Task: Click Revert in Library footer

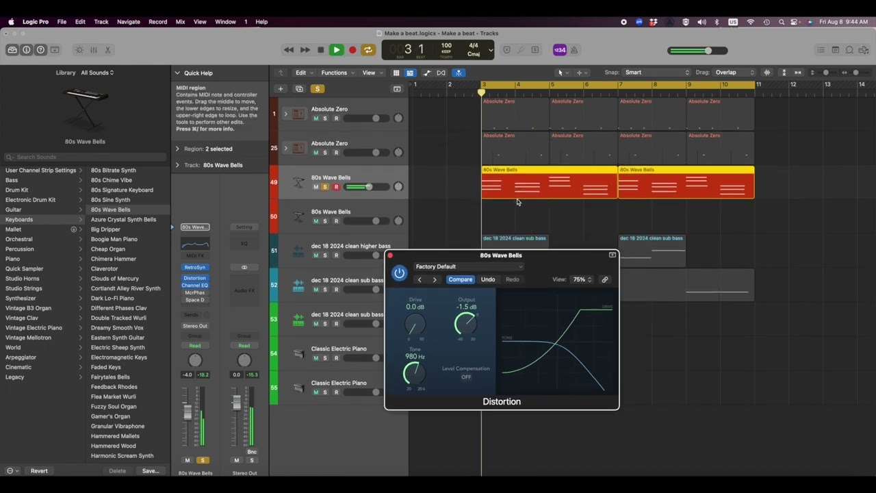Action: [x=39, y=470]
